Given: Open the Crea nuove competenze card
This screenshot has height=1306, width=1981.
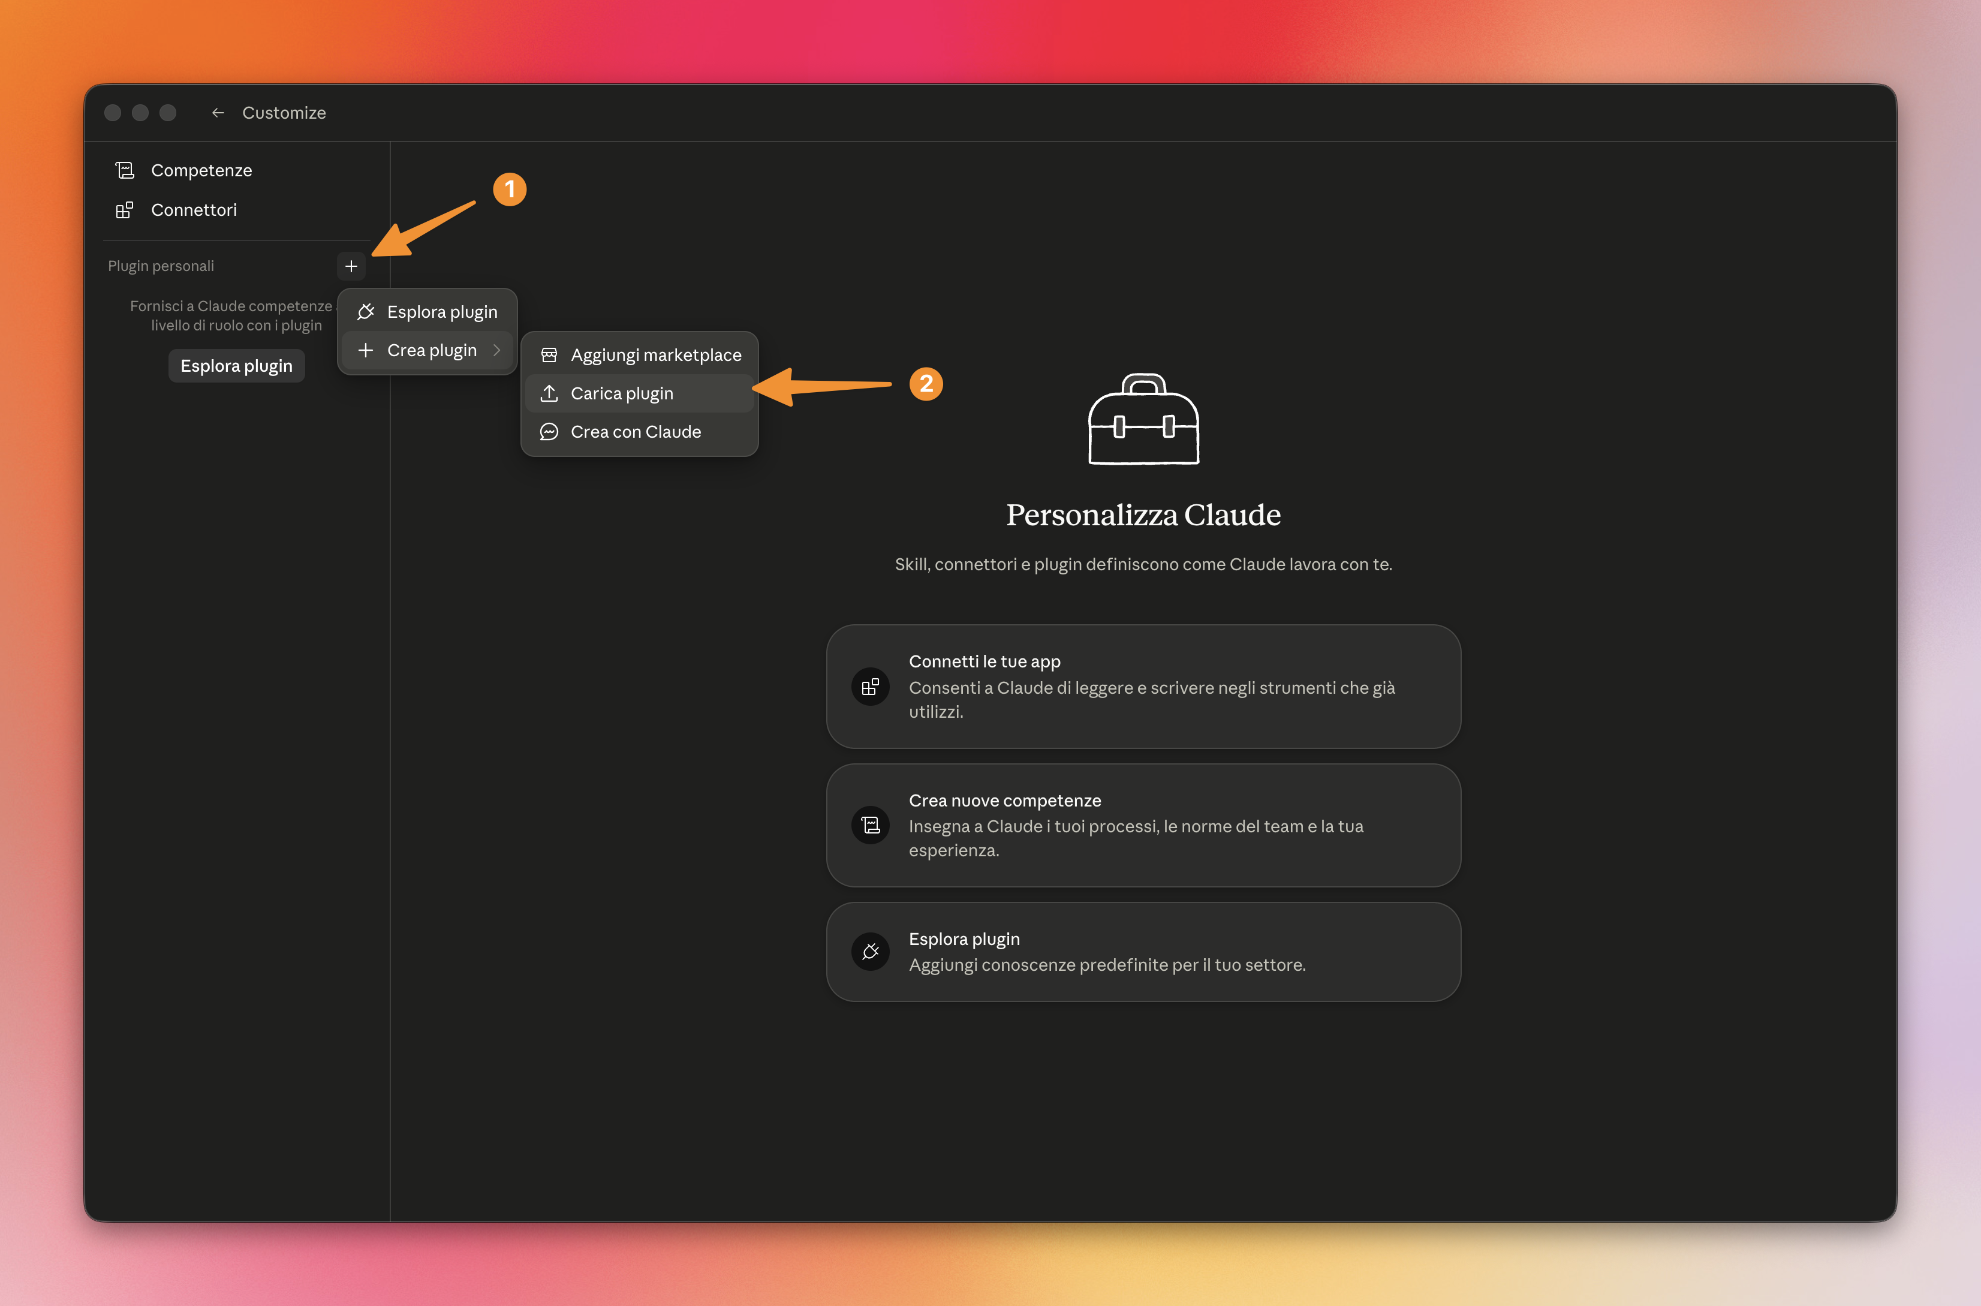Looking at the screenshot, I should 1143,824.
